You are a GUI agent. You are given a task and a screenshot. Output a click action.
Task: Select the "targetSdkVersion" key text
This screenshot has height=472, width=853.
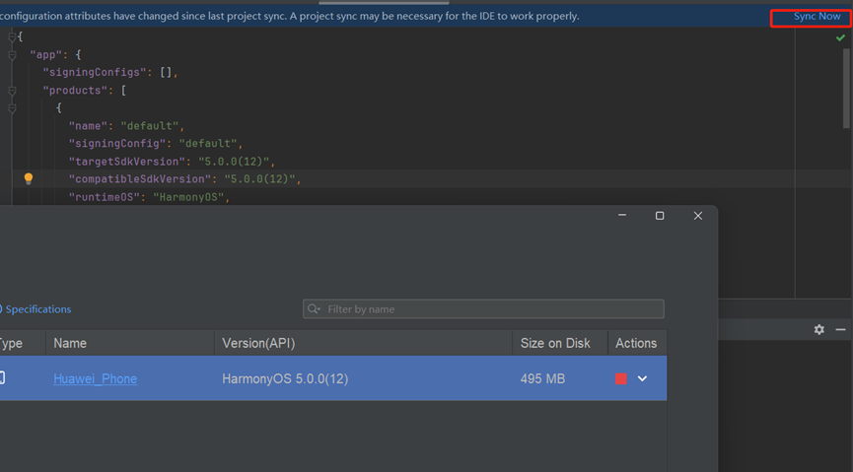pyautogui.click(x=126, y=162)
